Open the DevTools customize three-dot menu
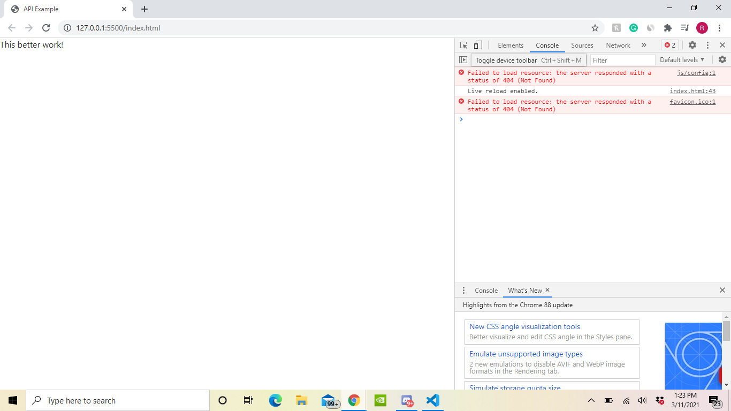The width and height of the screenshot is (731, 411). [x=707, y=45]
